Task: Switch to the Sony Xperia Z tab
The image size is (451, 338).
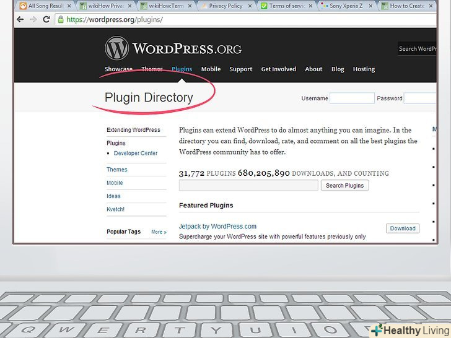Action: (x=346, y=6)
